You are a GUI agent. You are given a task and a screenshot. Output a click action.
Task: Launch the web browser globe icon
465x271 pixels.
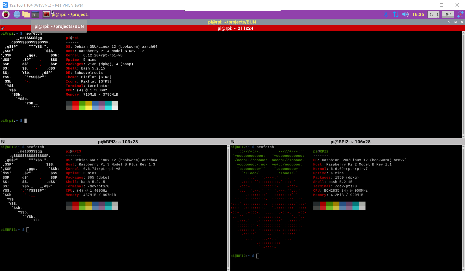(x=17, y=14)
